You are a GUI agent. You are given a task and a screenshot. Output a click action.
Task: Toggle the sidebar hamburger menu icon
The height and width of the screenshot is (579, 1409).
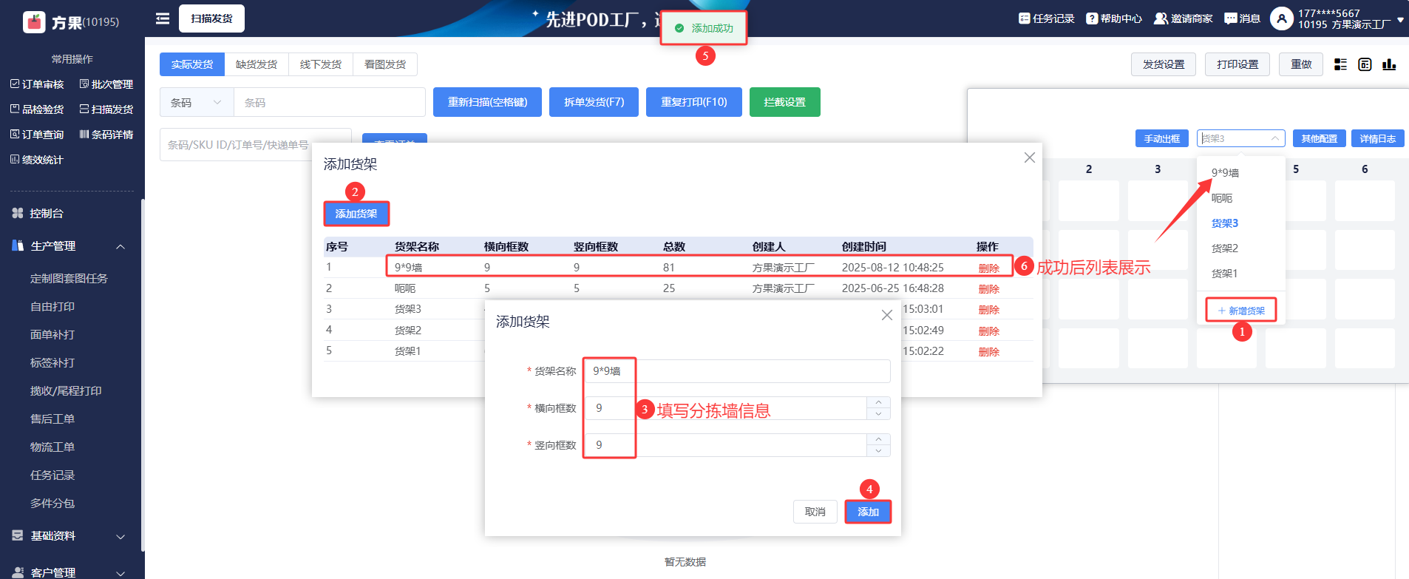(163, 18)
